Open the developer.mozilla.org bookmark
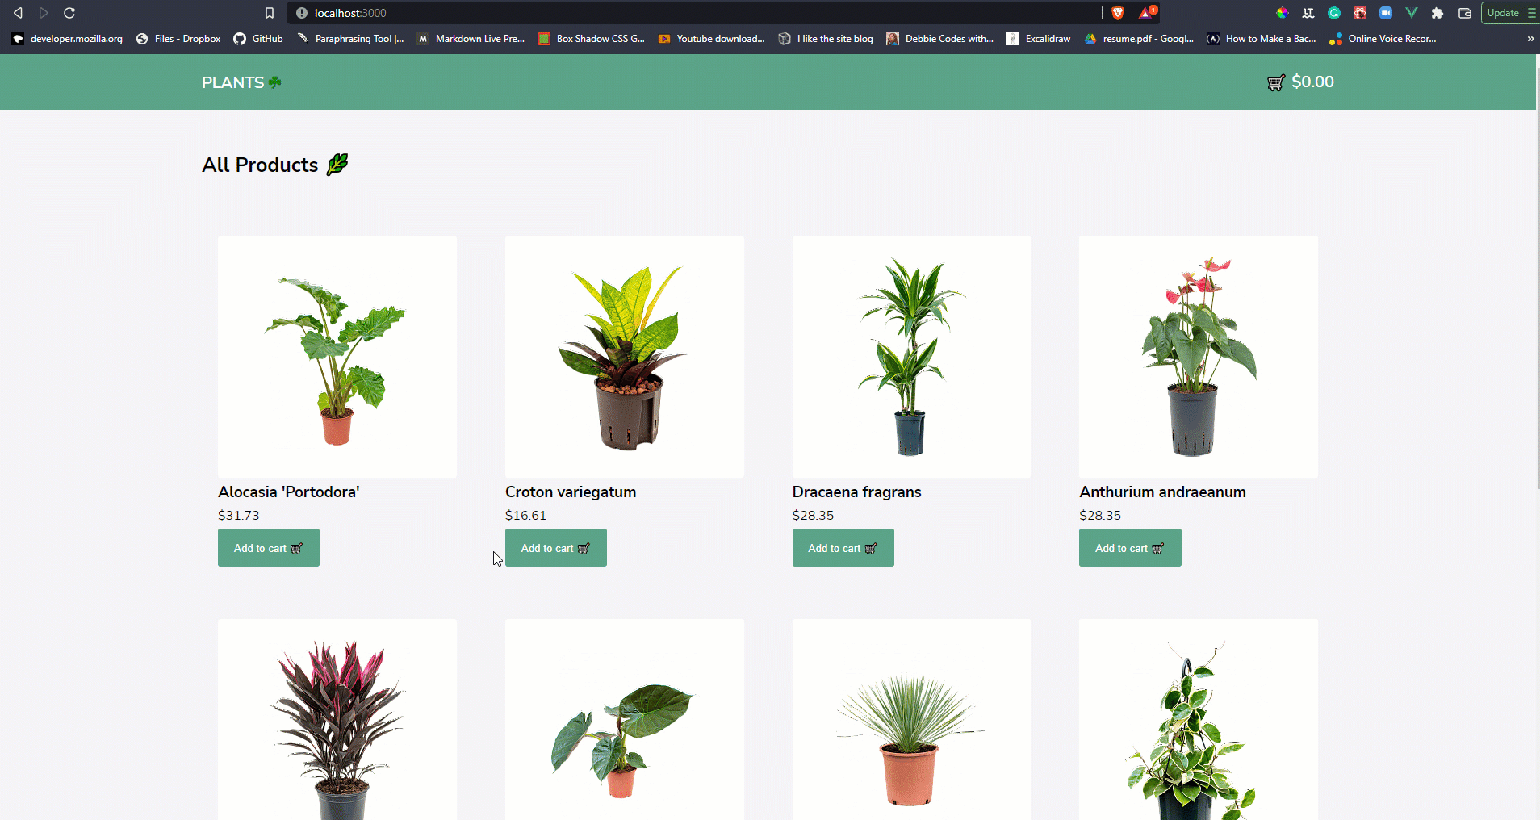Viewport: 1540px width, 820px height. point(68,39)
